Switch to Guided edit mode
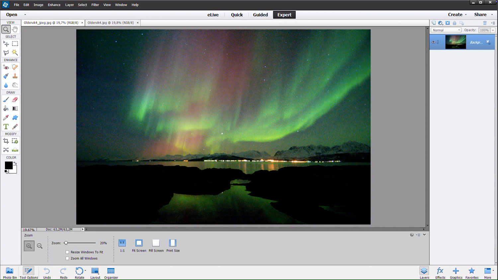498x280 pixels. 260,15
